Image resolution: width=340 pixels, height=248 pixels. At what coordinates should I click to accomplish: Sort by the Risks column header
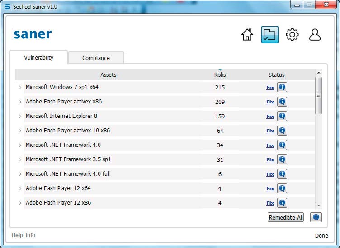[x=220, y=75]
